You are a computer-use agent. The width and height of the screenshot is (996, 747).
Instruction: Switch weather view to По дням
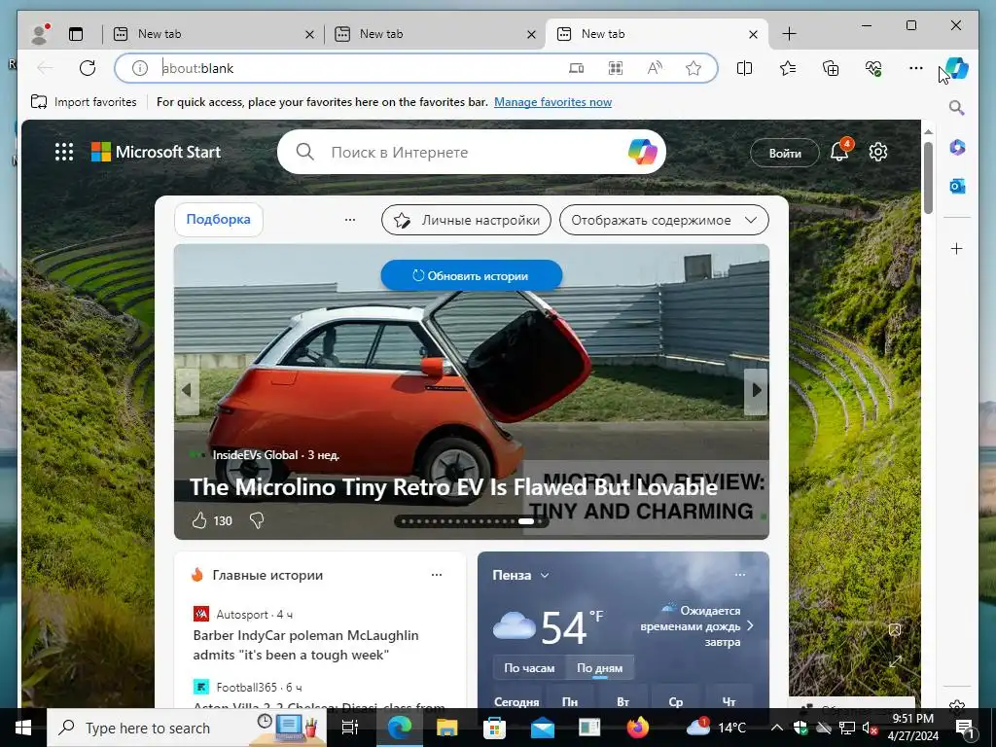pos(599,668)
